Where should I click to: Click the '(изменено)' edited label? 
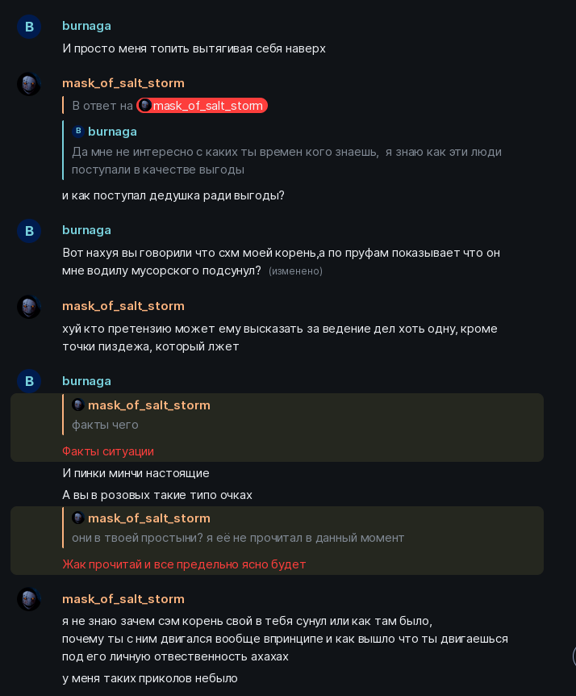pyautogui.click(x=295, y=271)
